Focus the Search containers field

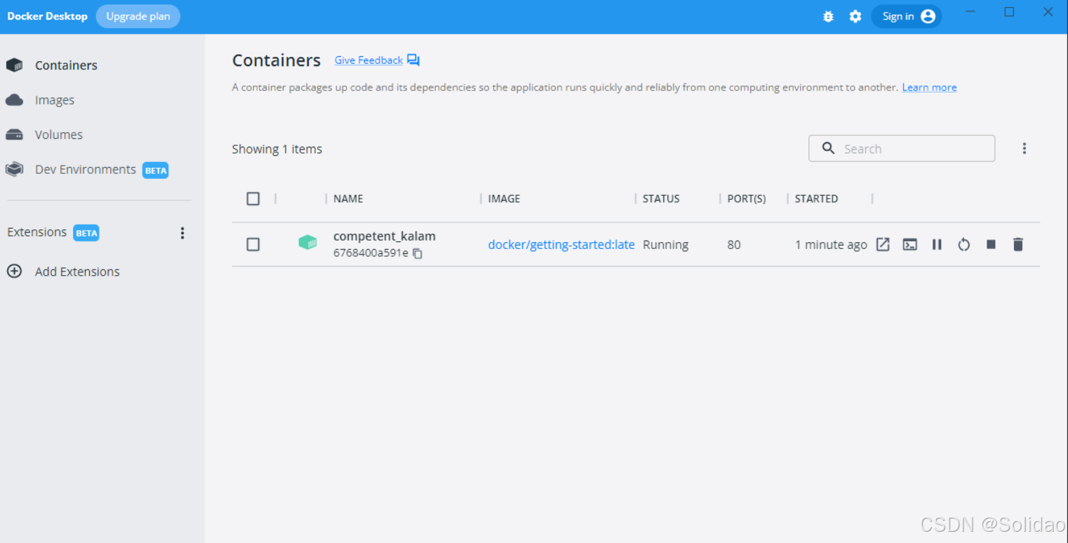click(902, 148)
